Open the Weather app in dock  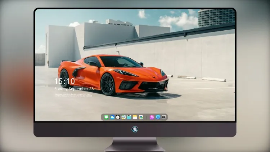[x=112, y=117]
